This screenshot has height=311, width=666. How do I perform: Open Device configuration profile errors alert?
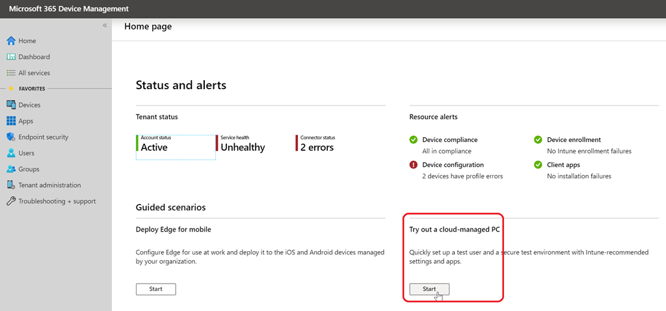coord(453,165)
